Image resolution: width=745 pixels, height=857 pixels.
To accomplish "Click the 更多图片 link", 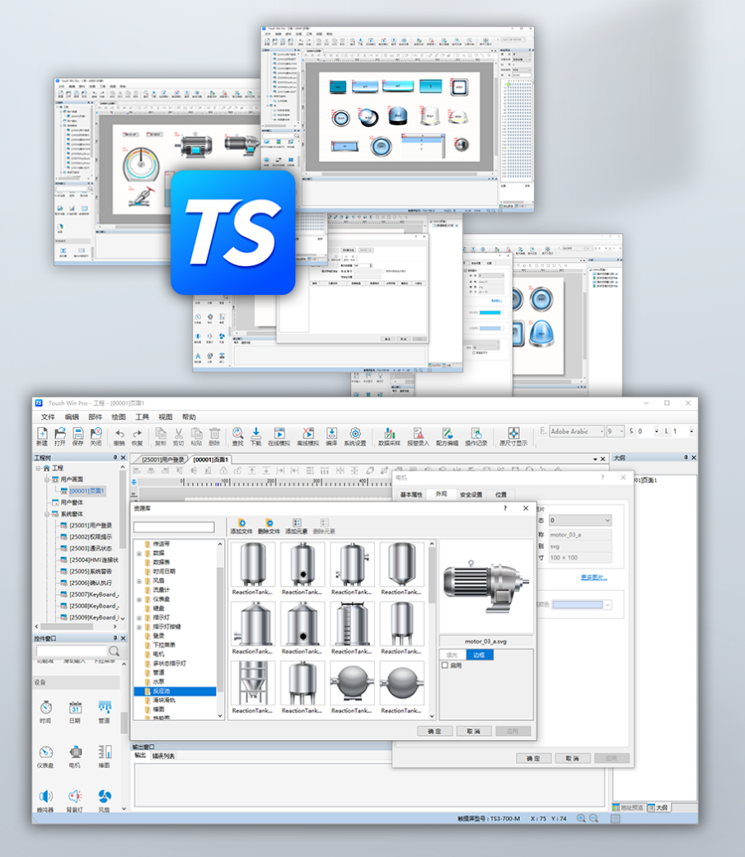I will point(593,577).
